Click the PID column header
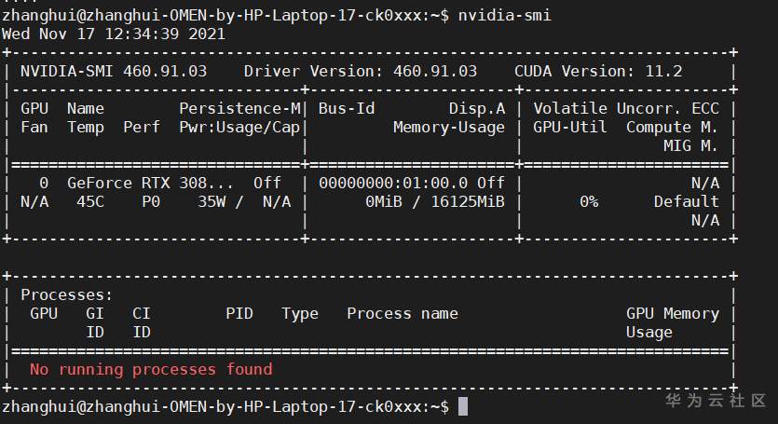Viewport: 778px width, 424px height. coord(239,313)
